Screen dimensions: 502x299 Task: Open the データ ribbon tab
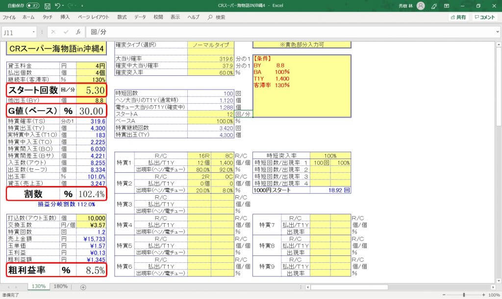[140, 17]
